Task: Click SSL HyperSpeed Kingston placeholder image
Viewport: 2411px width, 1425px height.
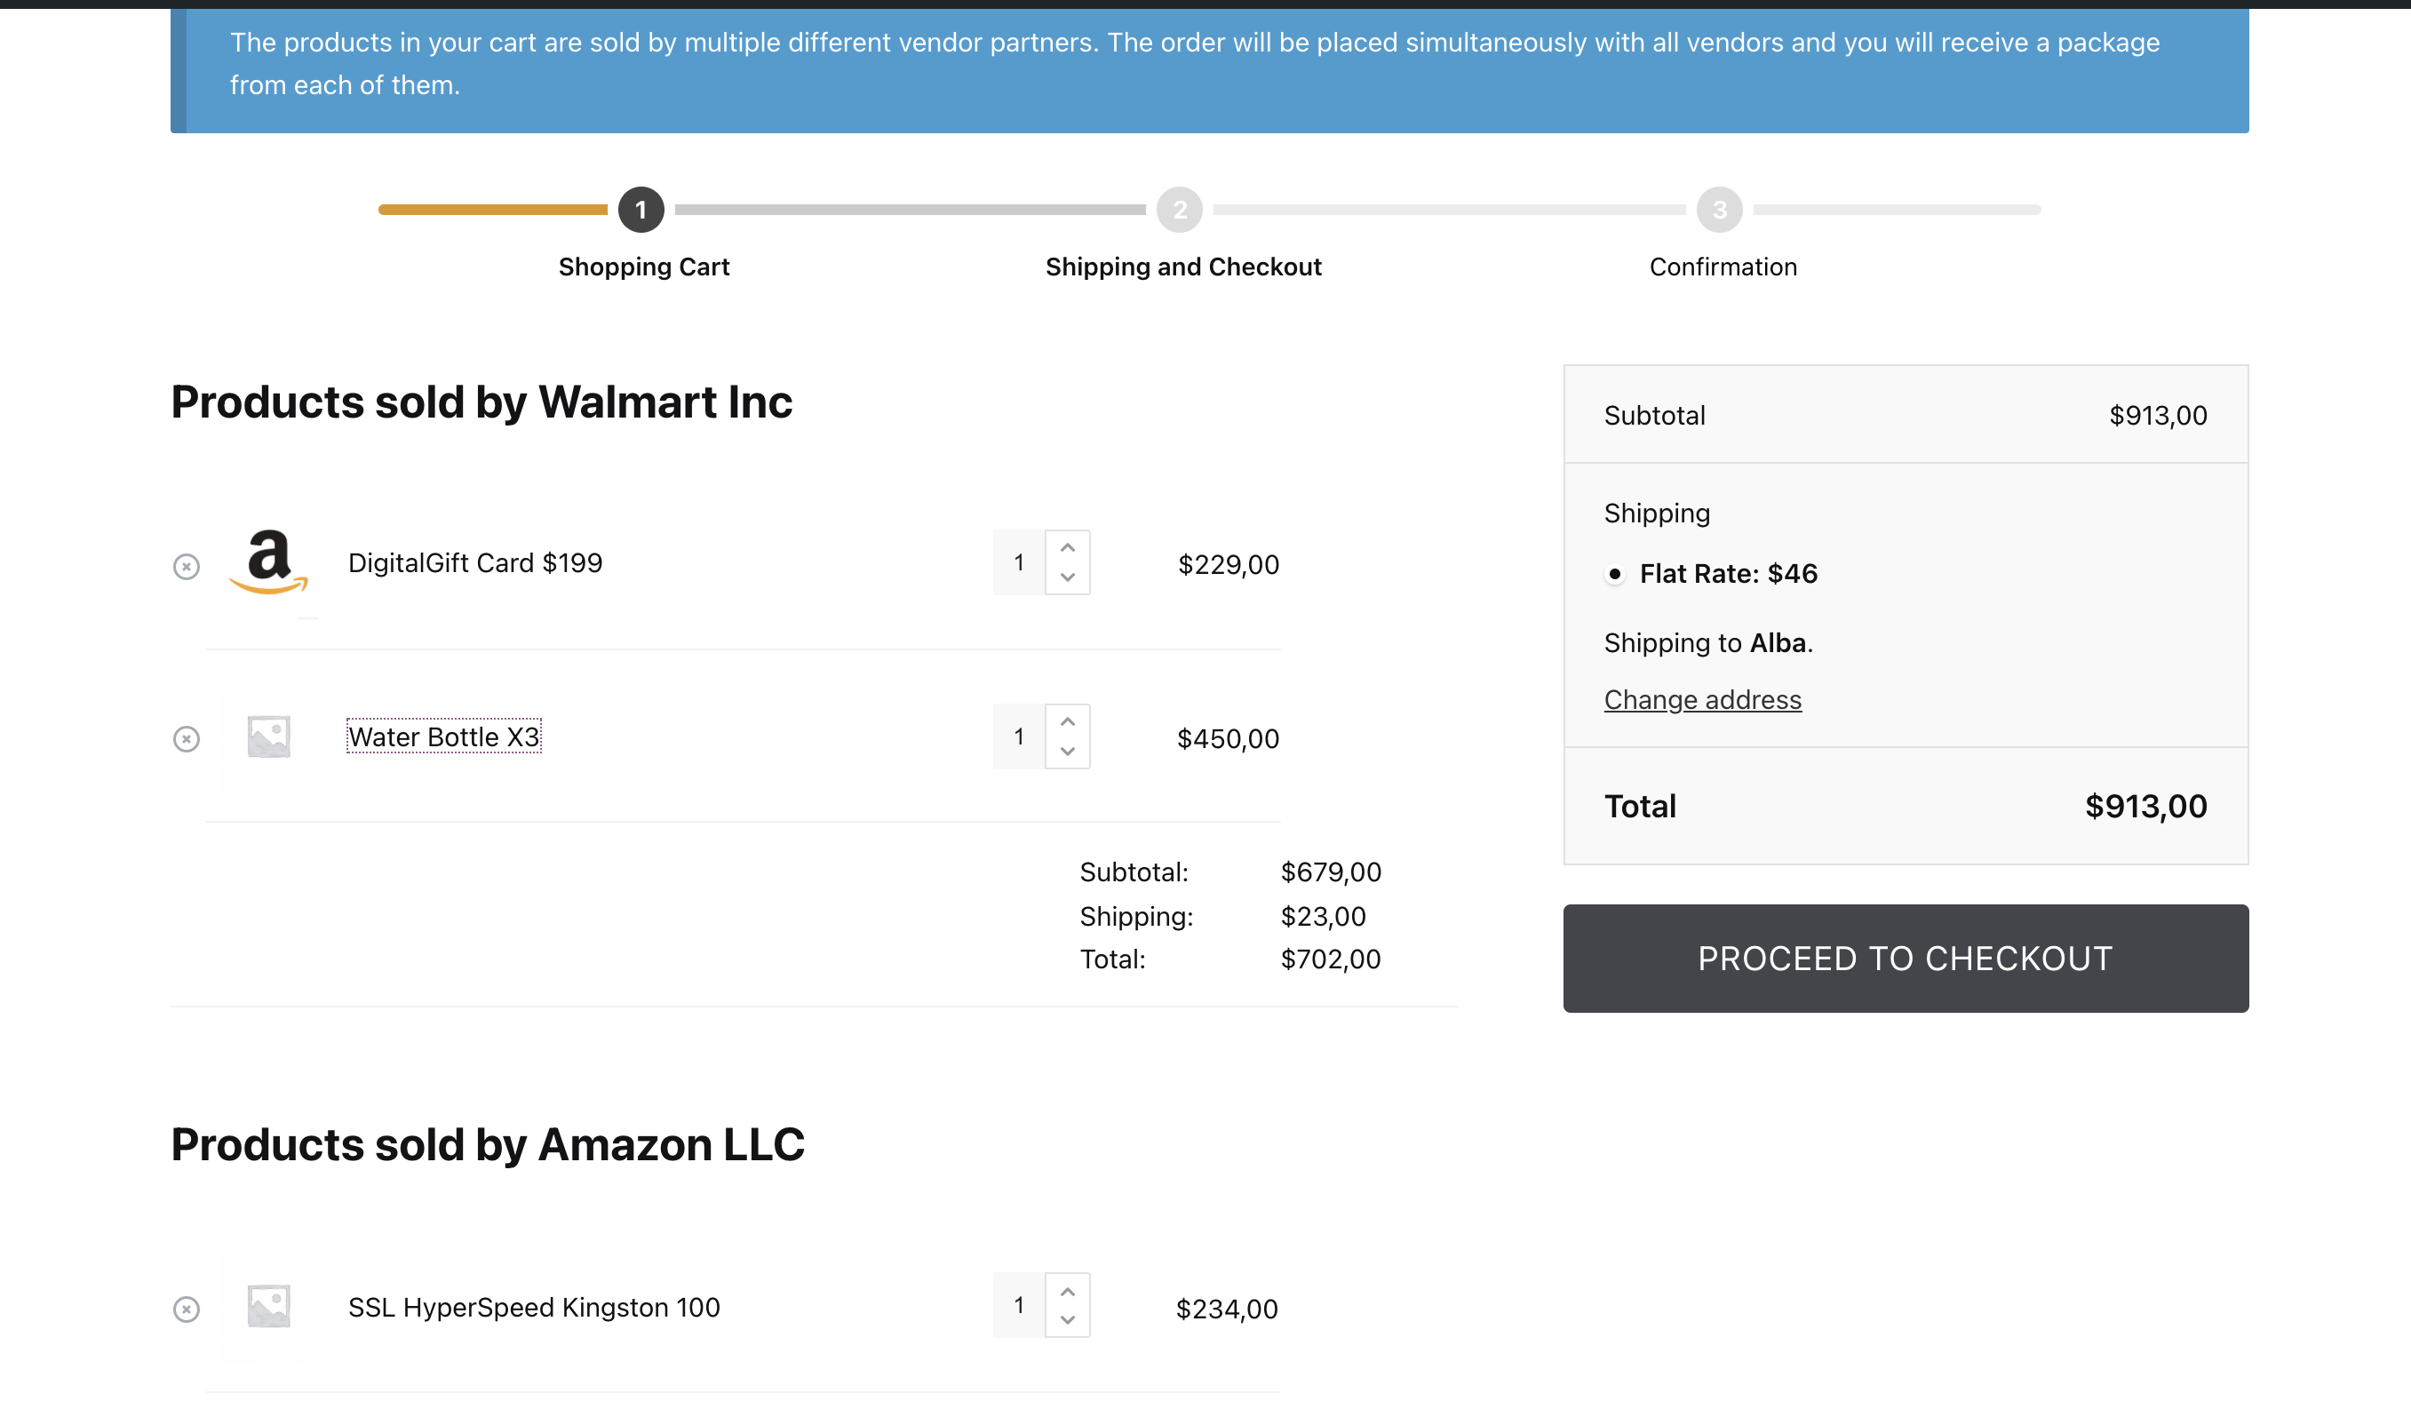Action: click(x=269, y=1306)
